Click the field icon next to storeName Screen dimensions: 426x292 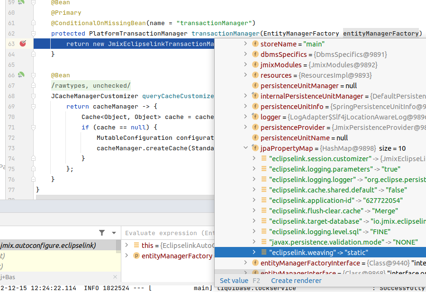[255, 44]
